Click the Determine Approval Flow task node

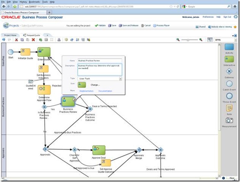44,90
